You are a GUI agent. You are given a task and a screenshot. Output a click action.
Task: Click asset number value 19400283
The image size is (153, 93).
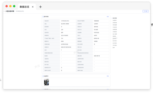(x=96, y=21)
